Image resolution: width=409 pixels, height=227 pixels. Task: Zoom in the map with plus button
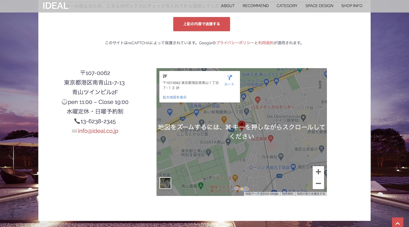point(318,172)
